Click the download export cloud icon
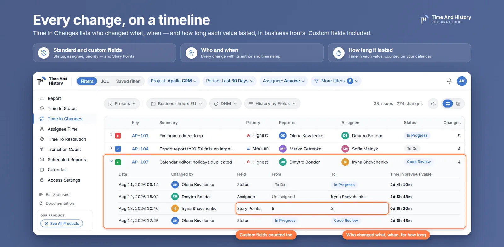 433,103
